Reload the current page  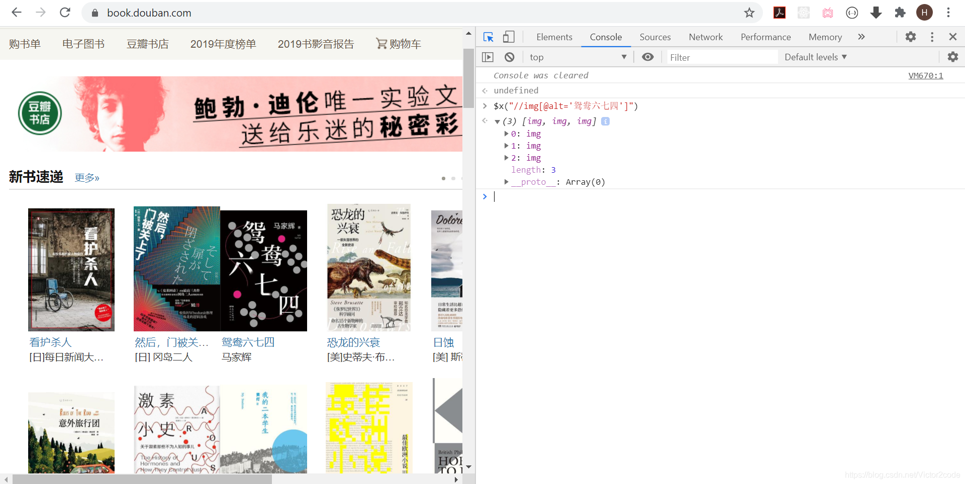[65, 13]
